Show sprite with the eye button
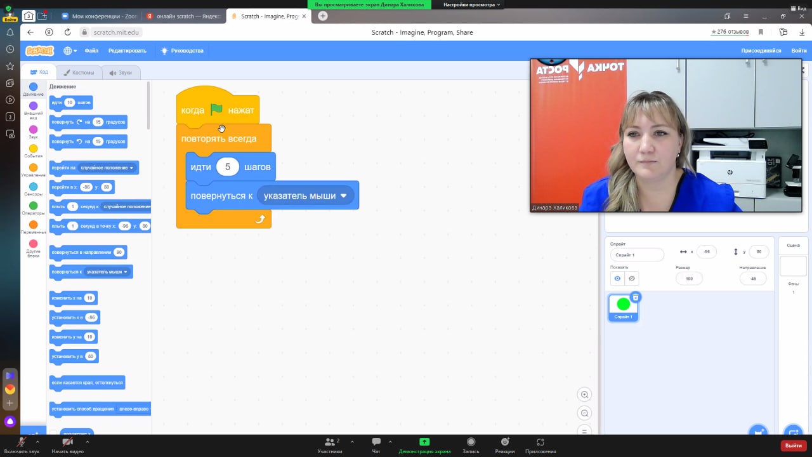The height and width of the screenshot is (457, 812). [617, 279]
